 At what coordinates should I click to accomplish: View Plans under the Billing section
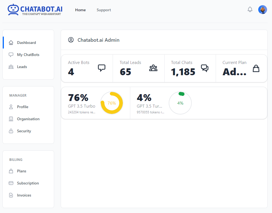(21, 171)
